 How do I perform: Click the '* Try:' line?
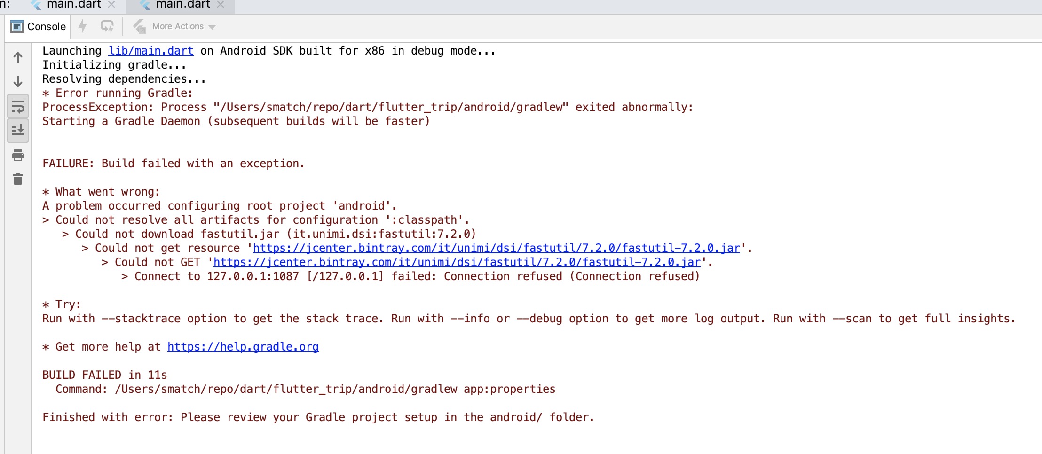[62, 305]
